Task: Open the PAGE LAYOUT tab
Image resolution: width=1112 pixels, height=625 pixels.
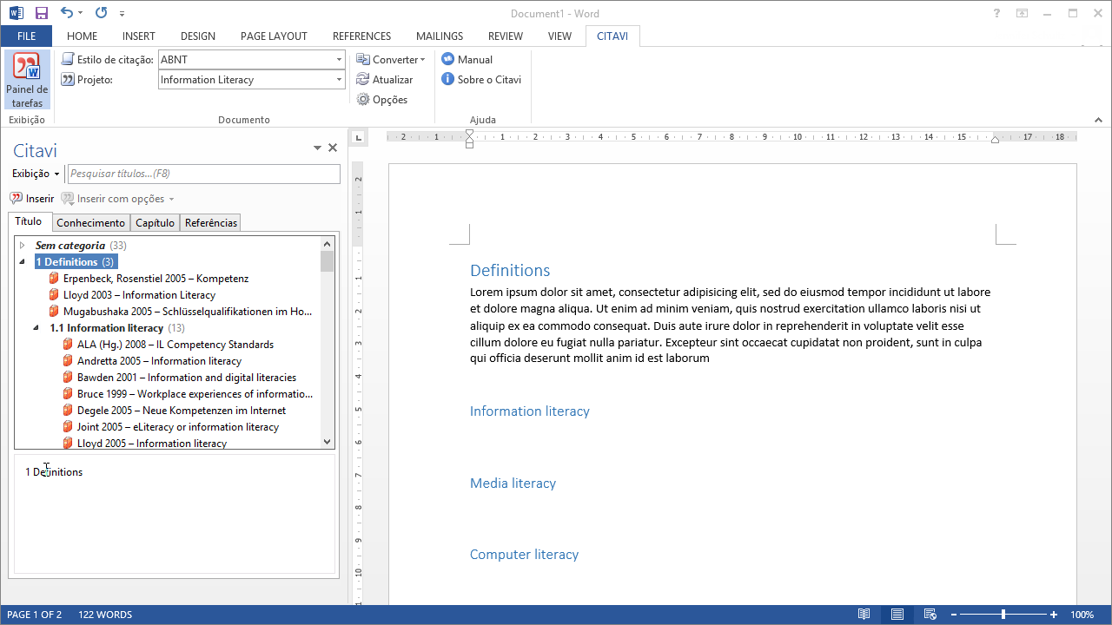Action: point(274,36)
